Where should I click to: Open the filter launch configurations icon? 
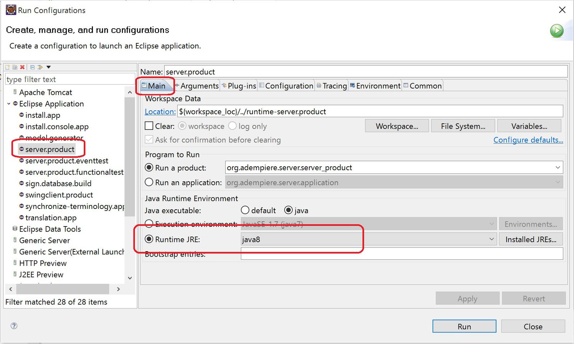[40, 67]
